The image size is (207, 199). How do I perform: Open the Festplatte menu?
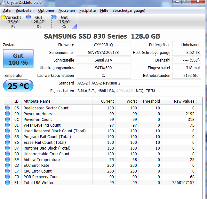click(x=88, y=11)
